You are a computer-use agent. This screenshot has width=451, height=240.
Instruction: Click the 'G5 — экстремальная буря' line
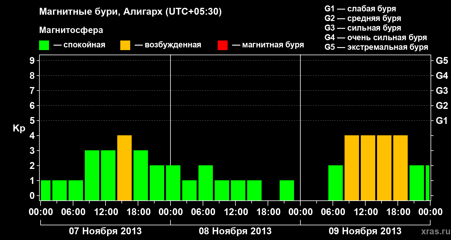coord(376,47)
